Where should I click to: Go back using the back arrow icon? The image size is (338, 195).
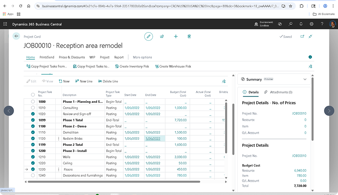coord(16,36)
